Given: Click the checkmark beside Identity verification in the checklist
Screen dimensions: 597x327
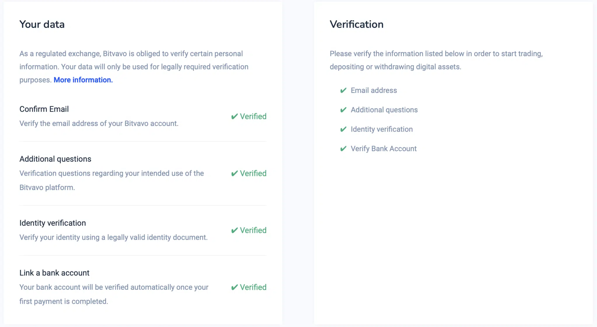Looking at the screenshot, I should [343, 129].
